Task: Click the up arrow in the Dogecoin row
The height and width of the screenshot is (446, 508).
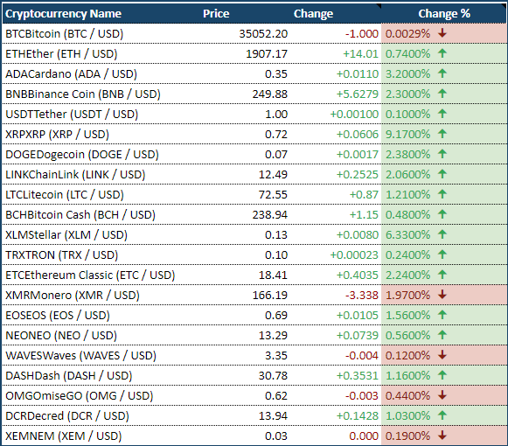Action: 442,154
